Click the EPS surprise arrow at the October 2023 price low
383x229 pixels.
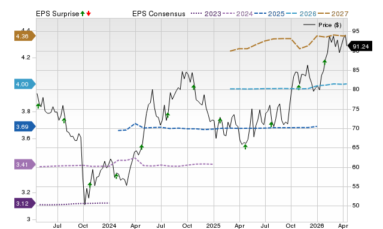tap(90, 185)
